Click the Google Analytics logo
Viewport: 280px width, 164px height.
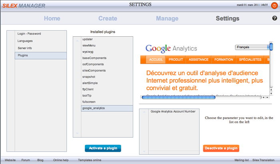tap(171, 48)
